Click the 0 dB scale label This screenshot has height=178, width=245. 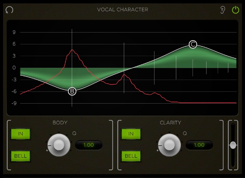(x=14, y=68)
